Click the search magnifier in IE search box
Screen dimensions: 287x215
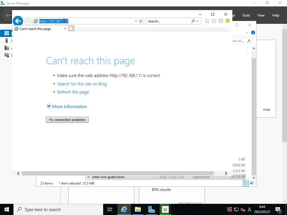pos(193,21)
